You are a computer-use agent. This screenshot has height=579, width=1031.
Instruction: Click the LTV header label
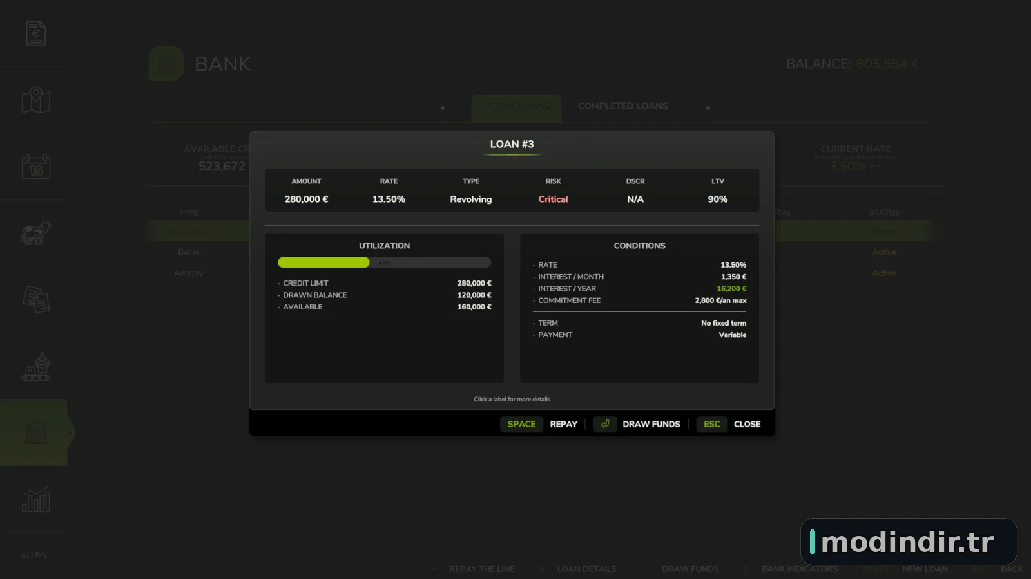[718, 181]
